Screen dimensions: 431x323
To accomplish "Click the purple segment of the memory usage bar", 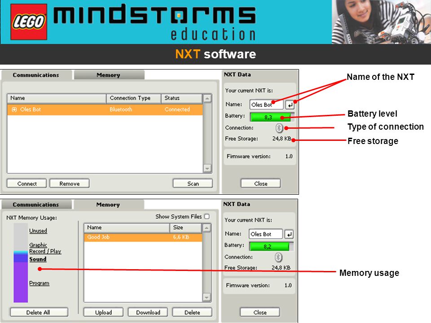I will (21, 282).
